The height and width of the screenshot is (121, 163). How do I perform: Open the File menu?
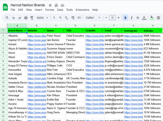[x=13, y=10]
